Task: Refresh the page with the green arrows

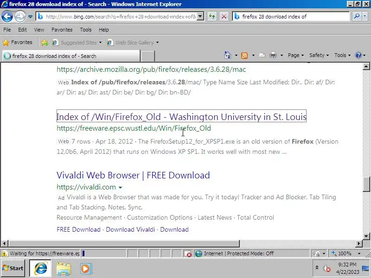Action: 212,17
